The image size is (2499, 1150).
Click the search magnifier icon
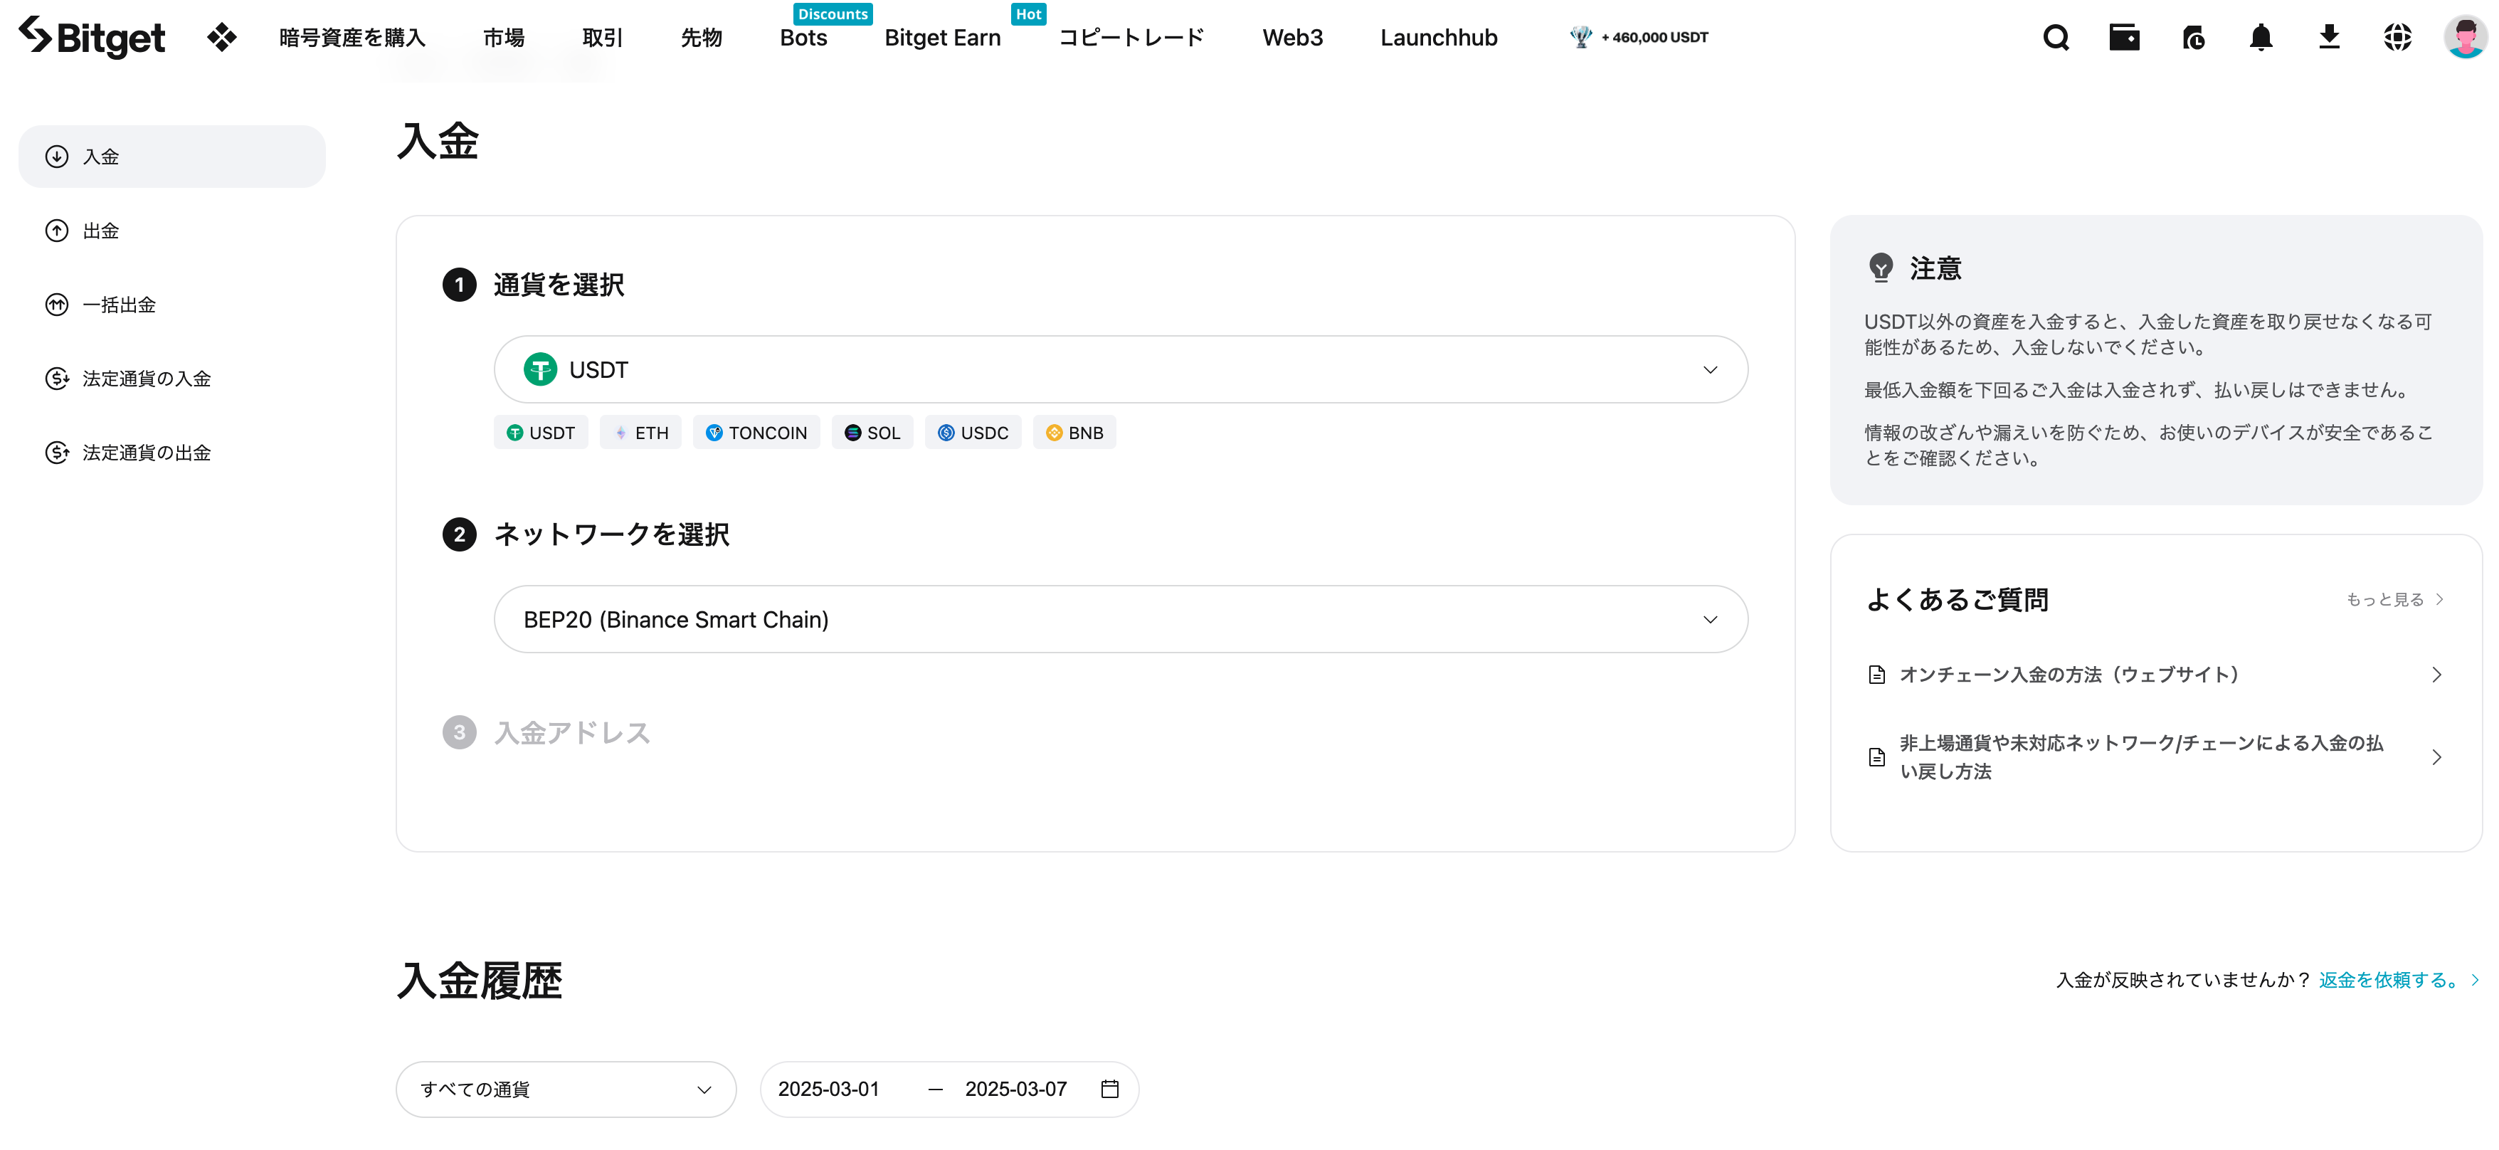2056,38
